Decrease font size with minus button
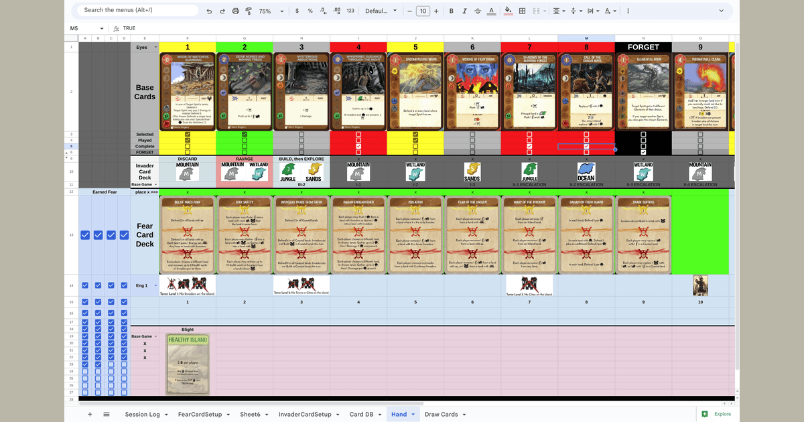 tap(409, 11)
